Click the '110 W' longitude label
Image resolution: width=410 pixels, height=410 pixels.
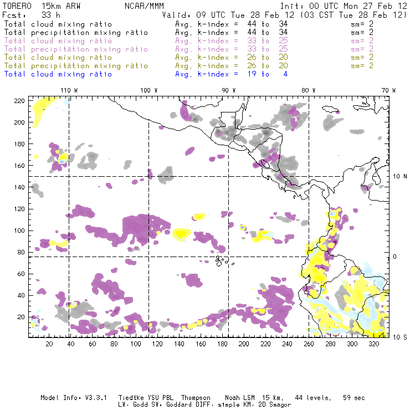(x=69, y=90)
